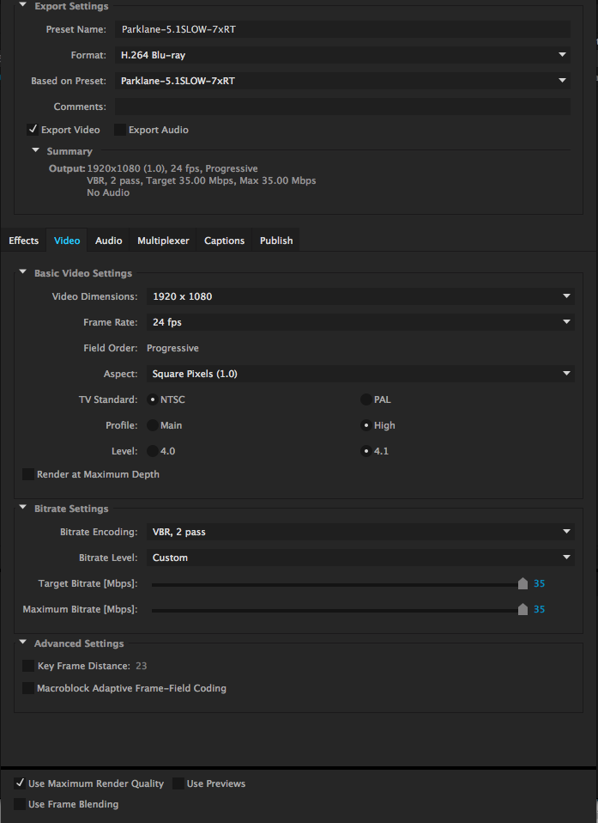Click the Maximum Bitrate slider handle
This screenshot has width=598, height=823.
point(522,609)
